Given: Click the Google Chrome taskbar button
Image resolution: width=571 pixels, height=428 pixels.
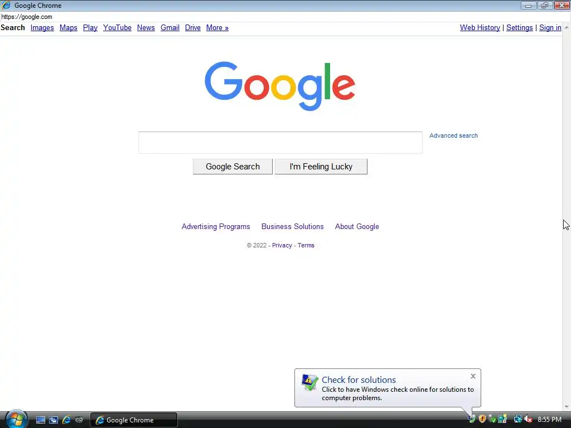Looking at the screenshot, I should [134, 420].
